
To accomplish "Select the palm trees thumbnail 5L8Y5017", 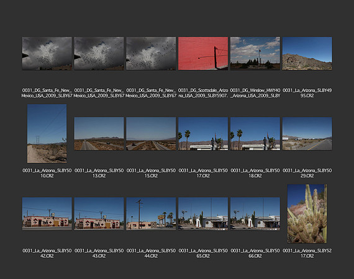I will (203, 134).
